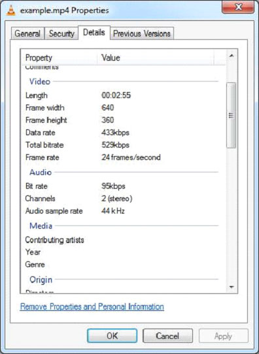Open the Security tab
The image size is (259, 354).
pos(61,34)
